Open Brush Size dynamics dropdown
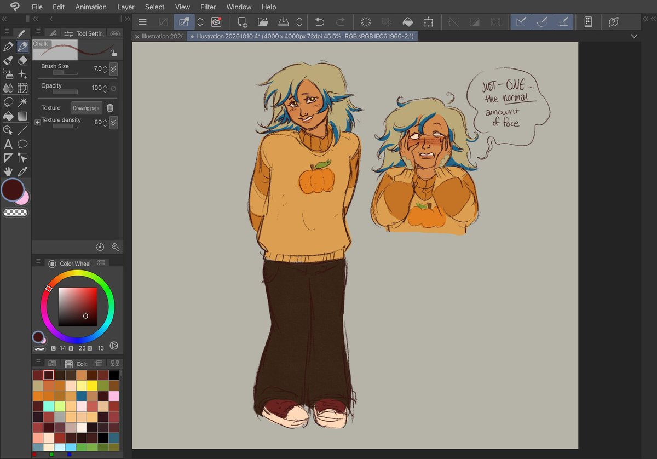The height and width of the screenshot is (459, 657). [113, 69]
